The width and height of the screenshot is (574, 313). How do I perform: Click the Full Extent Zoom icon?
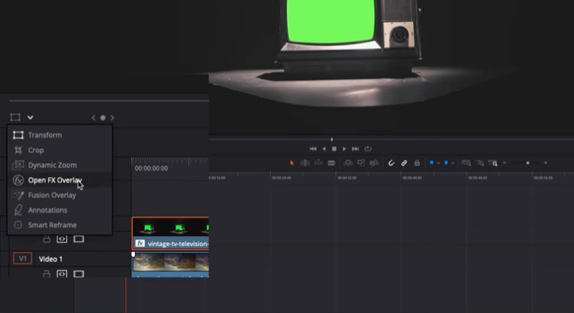tap(466, 163)
